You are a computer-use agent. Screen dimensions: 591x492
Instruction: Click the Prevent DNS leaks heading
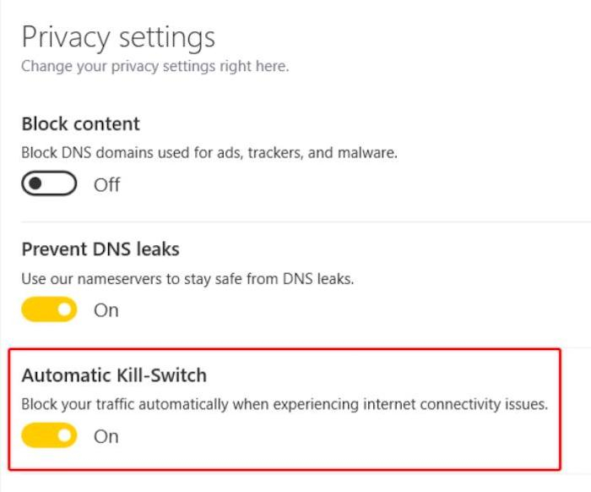click(x=100, y=249)
